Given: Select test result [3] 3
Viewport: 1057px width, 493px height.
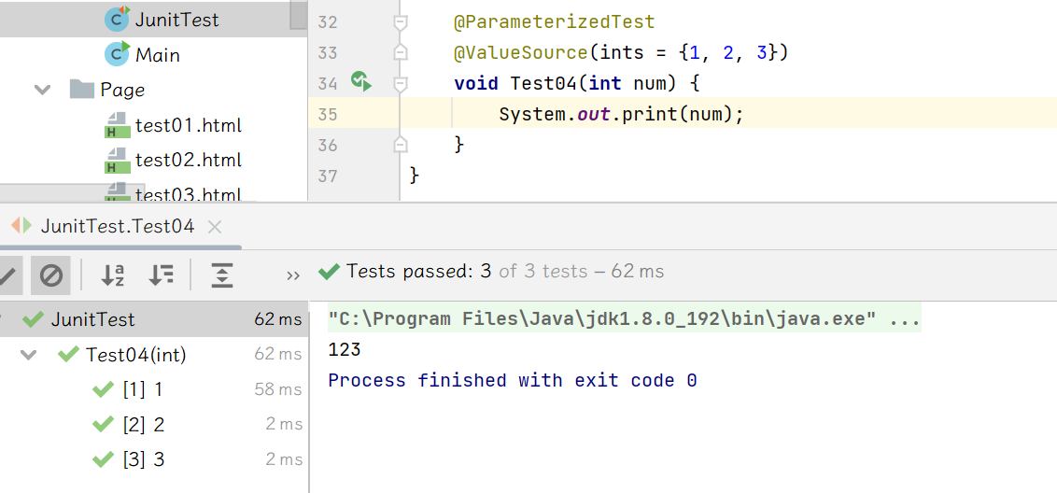Looking at the screenshot, I should point(144,460).
